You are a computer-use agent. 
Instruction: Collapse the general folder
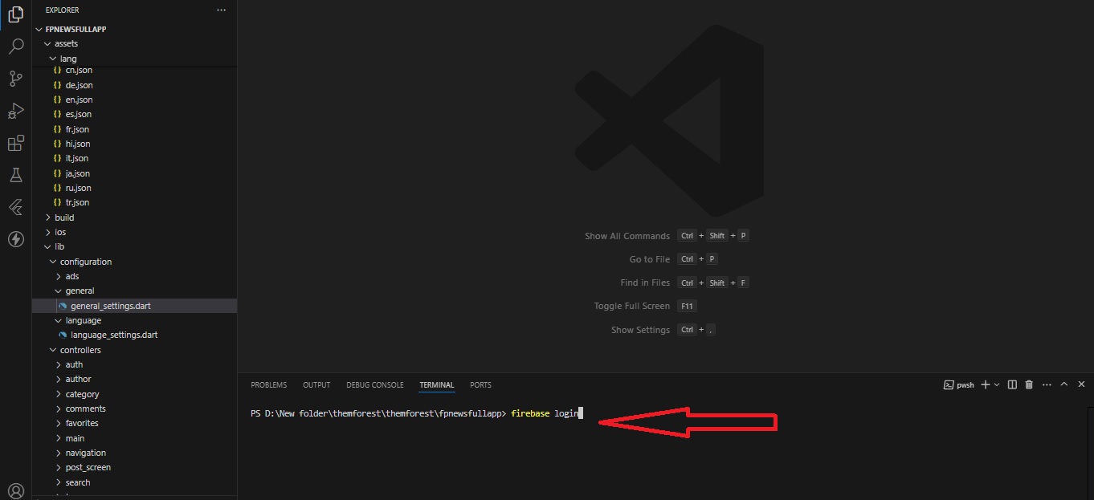pyautogui.click(x=134, y=291)
